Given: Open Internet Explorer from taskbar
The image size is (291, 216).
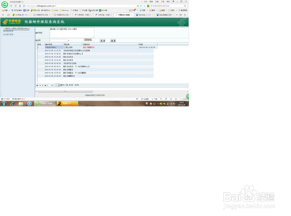Looking at the screenshot, I should pos(12,104).
